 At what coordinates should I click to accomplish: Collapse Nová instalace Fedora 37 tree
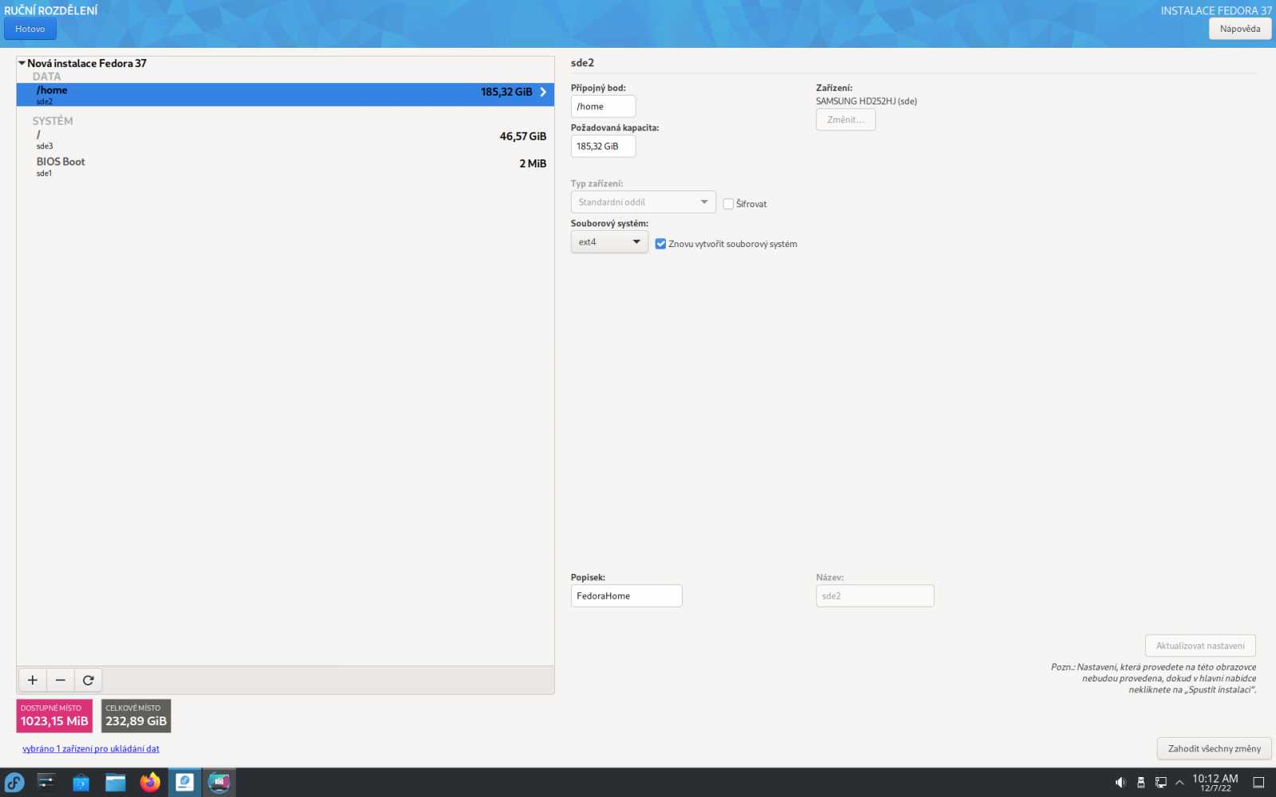click(22, 63)
